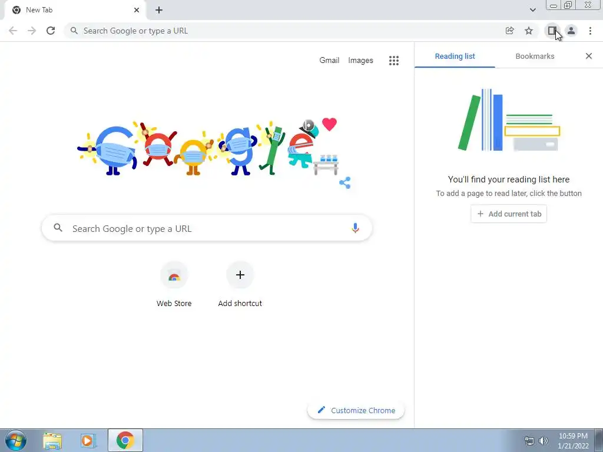The width and height of the screenshot is (603, 452).
Task: Click the Chrome icon on the New Tab tab
Action: (16, 10)
